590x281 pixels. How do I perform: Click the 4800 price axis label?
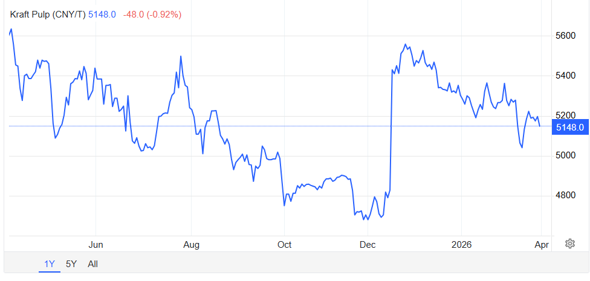(566, 195)
